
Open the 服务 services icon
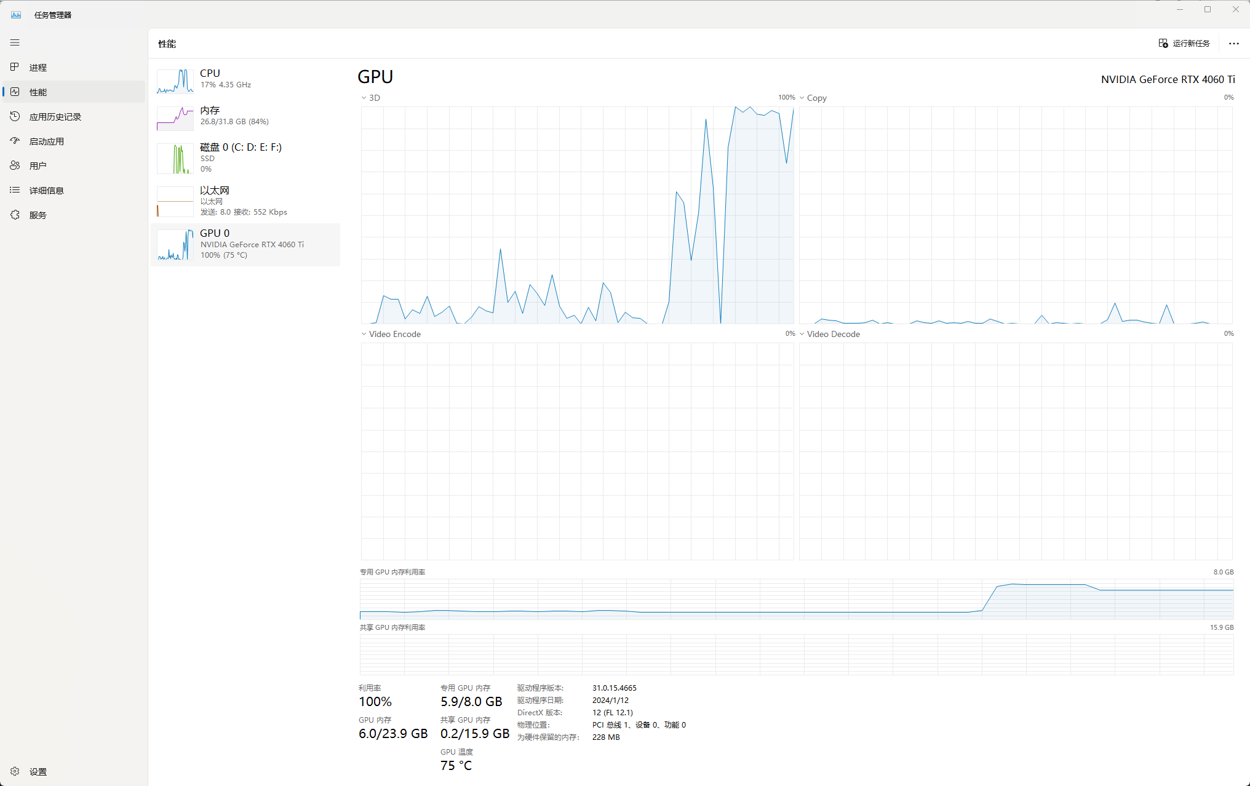(x=15, y=215)
